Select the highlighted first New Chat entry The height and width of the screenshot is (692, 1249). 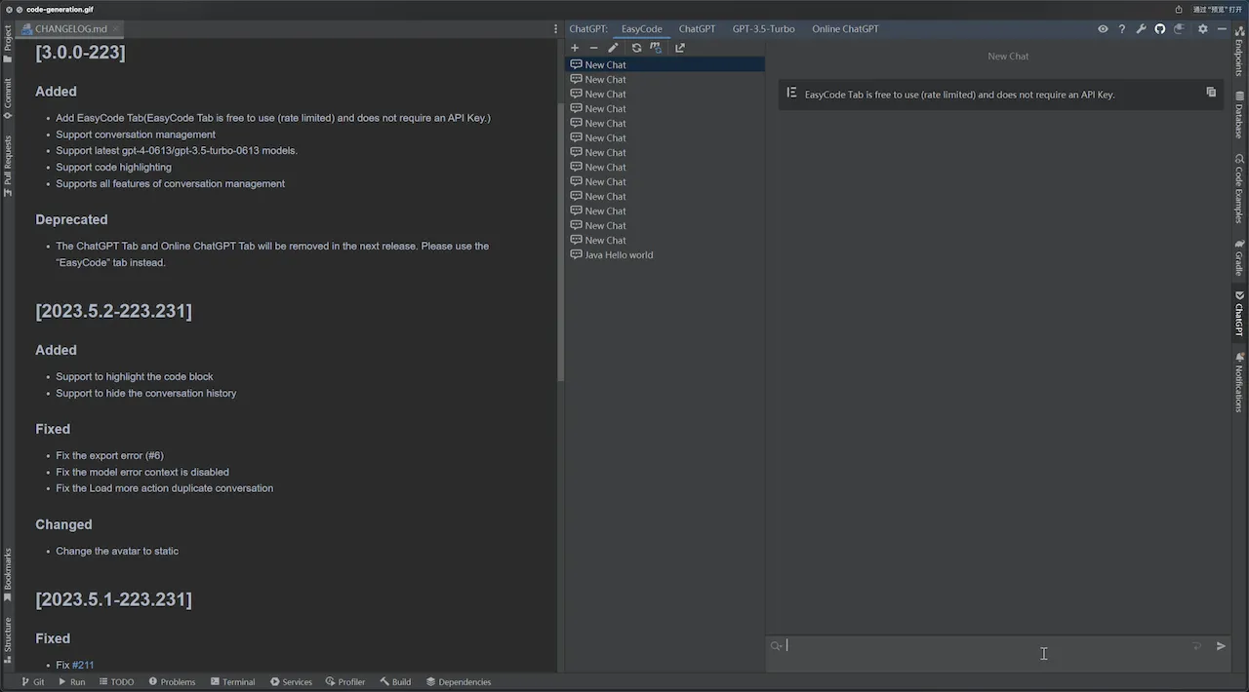665,65
